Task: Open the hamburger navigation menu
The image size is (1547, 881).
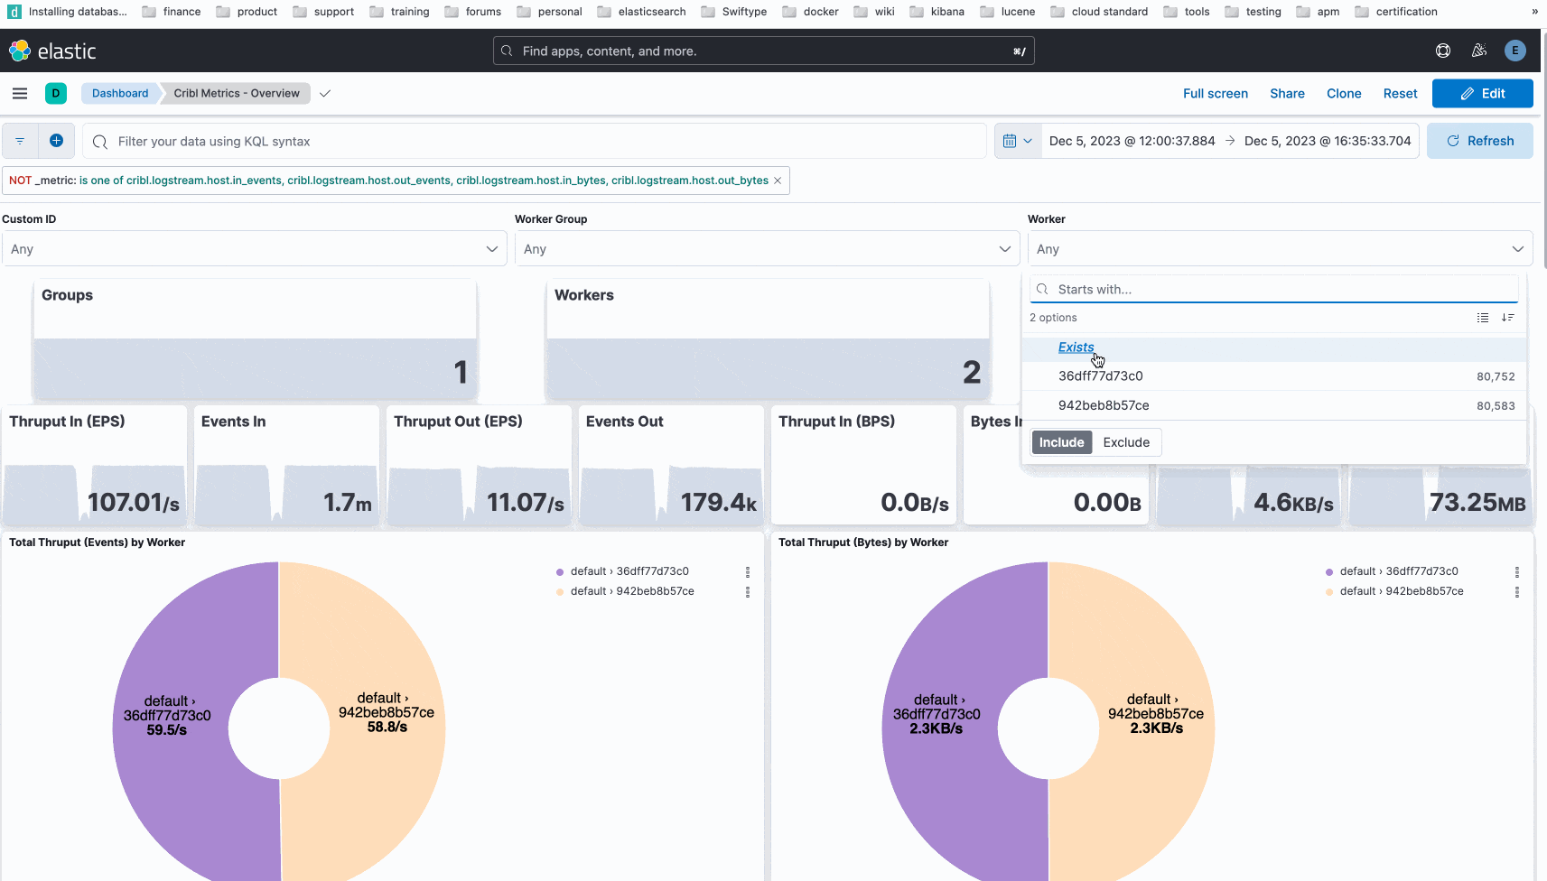Action: coord(20,93)
